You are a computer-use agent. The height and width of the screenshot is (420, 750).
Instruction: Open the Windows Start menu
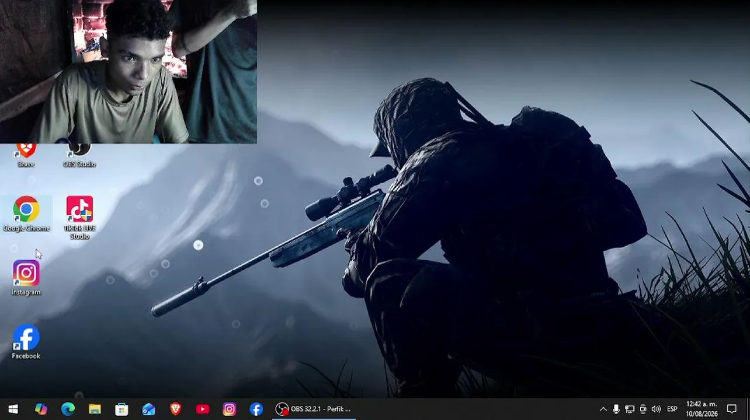tap(13, 409)
